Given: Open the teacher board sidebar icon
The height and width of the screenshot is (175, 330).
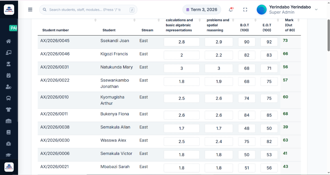Looking at the screenshot, I should coord(8,53).
